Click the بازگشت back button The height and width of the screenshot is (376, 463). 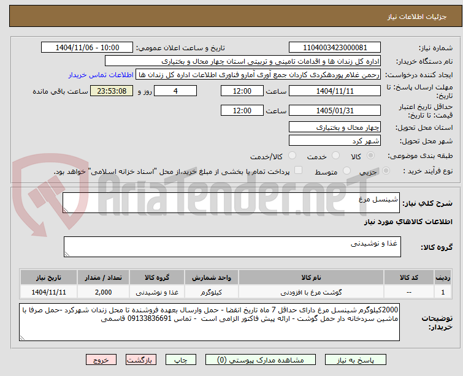141,360
